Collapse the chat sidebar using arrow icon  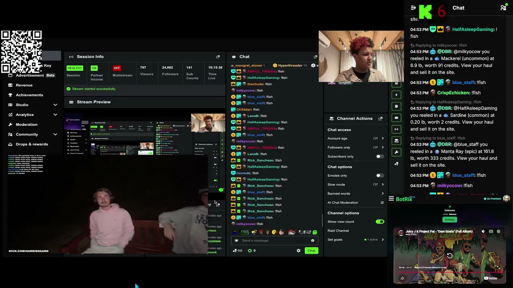pos(413,8)
